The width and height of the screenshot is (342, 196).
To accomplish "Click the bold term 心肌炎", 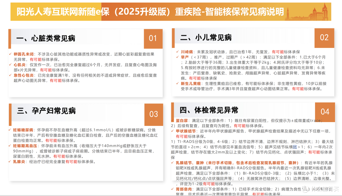I will (x=20, y=65).
